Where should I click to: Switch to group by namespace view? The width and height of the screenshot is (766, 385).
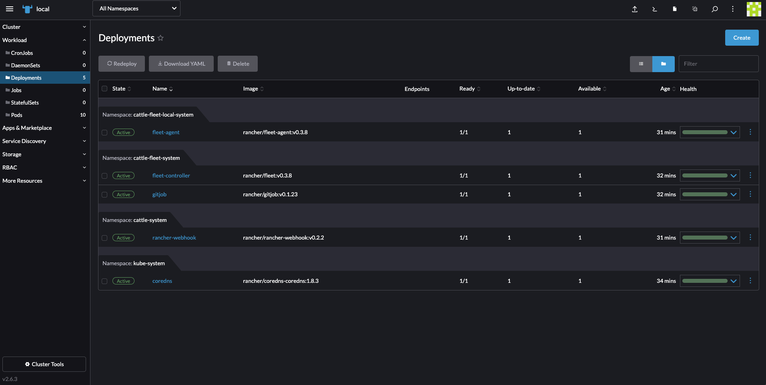pyautogui.click(x=664, y=64)
